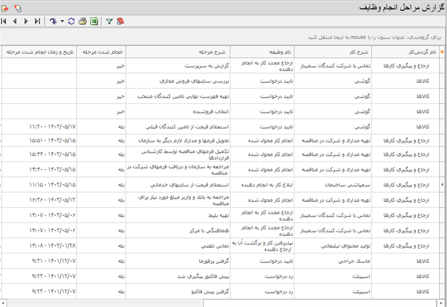Click the refresh circular arrows icon
Screen dimensions: 447x307
tap(71, 21)
